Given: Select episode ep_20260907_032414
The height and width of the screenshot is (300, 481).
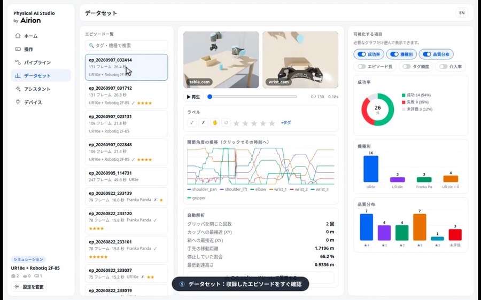Looking at the screenshot, I should (x=126, y=67).
